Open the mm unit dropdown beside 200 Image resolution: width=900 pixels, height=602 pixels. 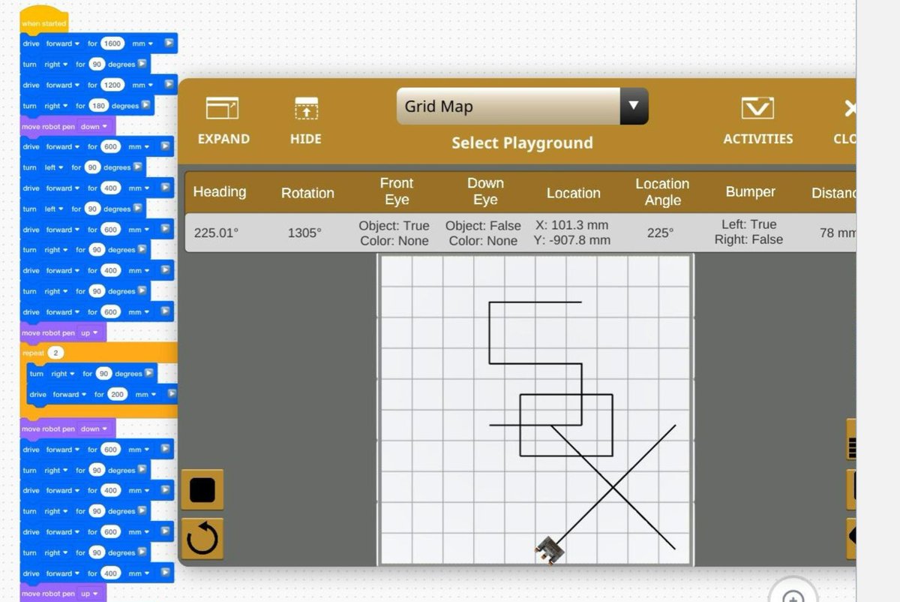tap(145, 394)
